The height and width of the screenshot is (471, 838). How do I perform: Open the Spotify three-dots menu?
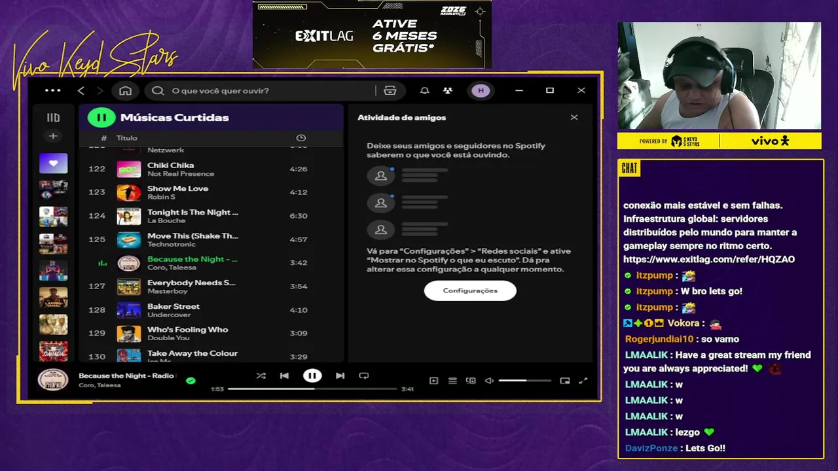[x=53, y=90]
